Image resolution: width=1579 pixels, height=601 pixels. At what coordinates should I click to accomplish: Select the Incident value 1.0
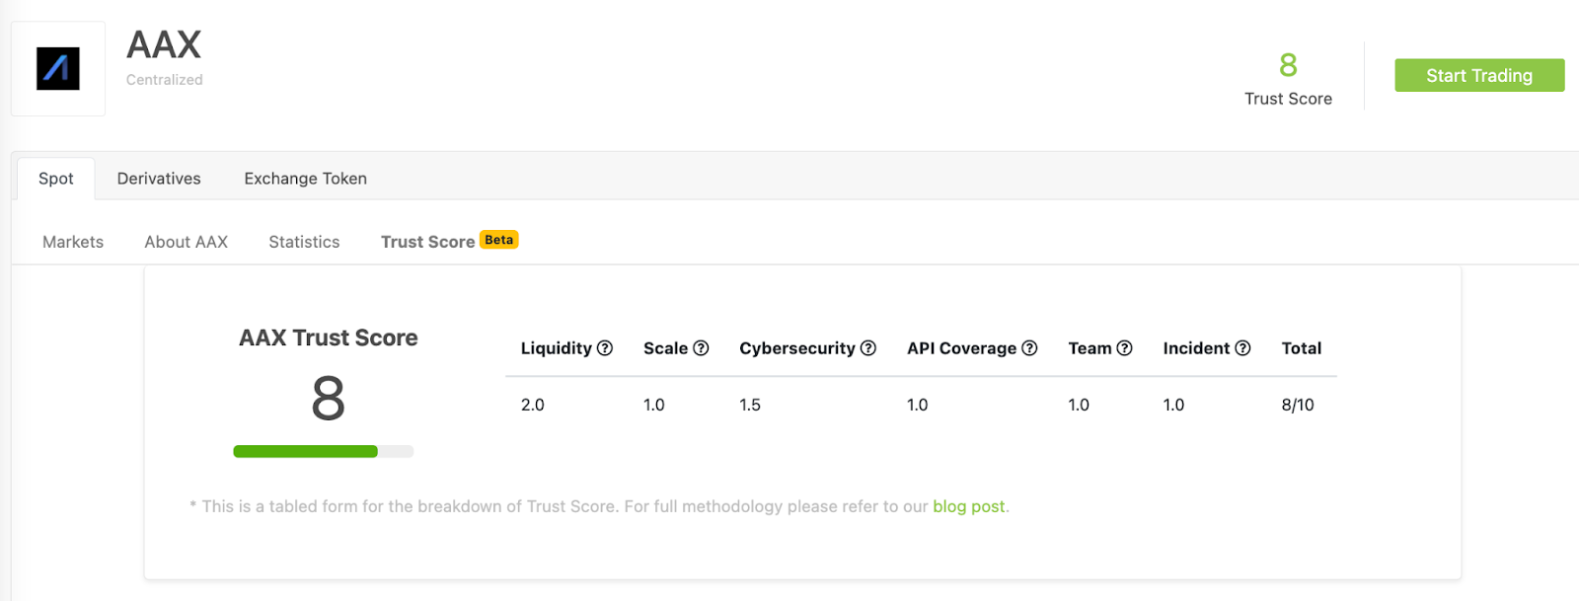tap(1173, 405)
